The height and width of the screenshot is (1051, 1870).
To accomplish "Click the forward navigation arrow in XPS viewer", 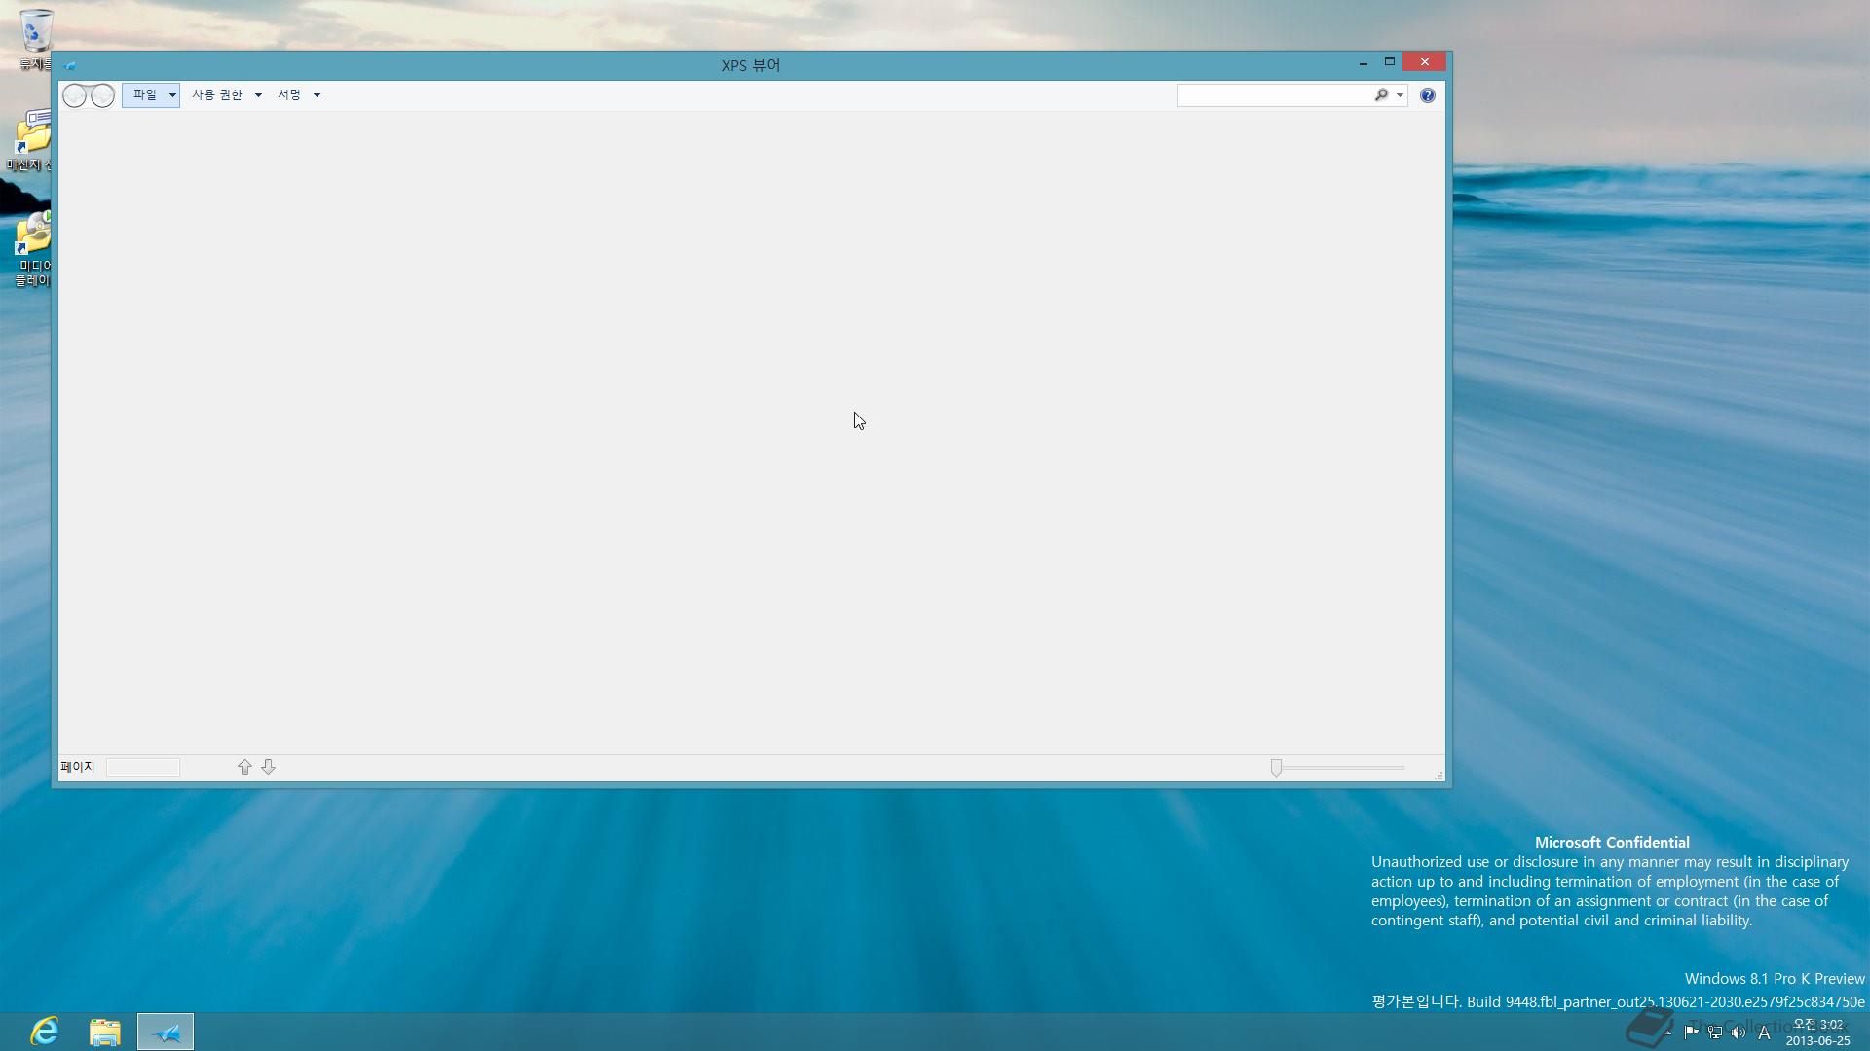I will tap(102, 95).
